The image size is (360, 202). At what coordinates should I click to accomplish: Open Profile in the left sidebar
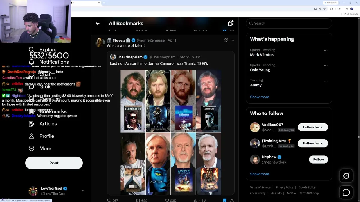click(41, 136)
